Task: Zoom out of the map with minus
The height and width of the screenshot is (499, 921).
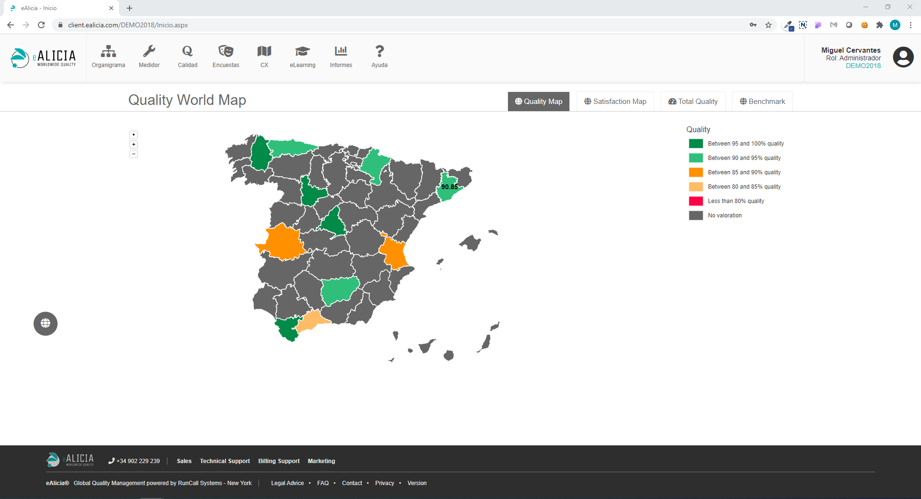Action: click(134, 154)
